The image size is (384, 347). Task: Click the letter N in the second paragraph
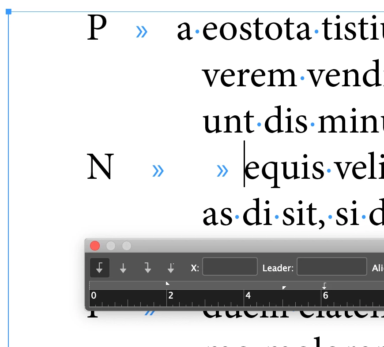coord(100,166)
